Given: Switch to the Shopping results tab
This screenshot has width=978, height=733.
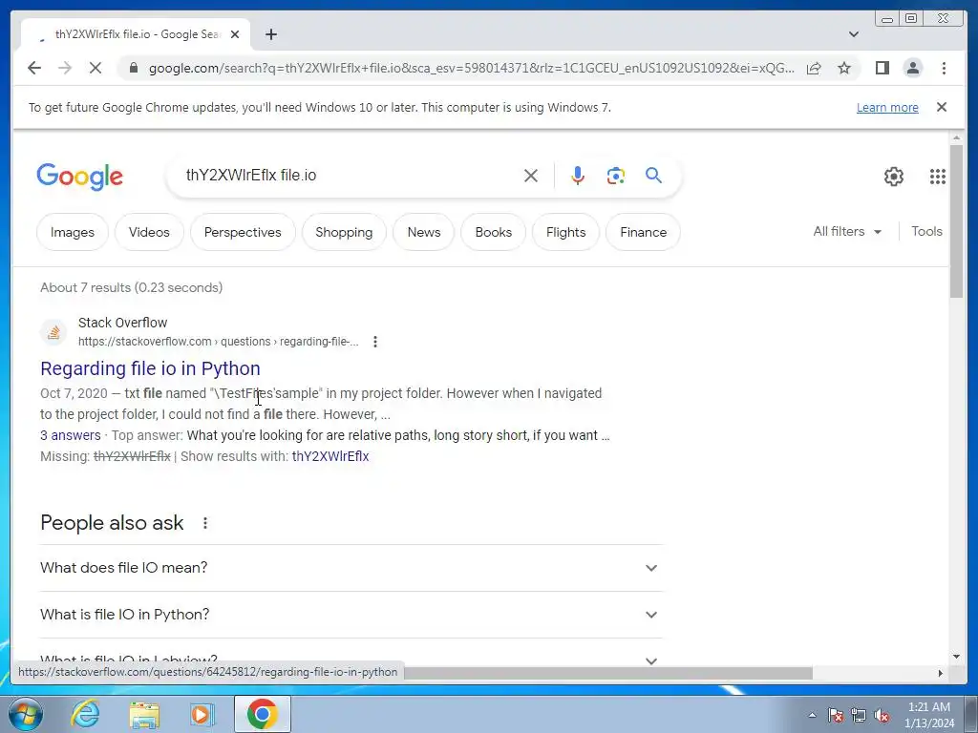Looking at the screenshot, I should click(344, 232).
